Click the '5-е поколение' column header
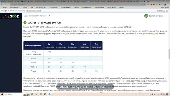Image resolution: width=170 pixels, height=96 pixels. click(x=96, y=46)
